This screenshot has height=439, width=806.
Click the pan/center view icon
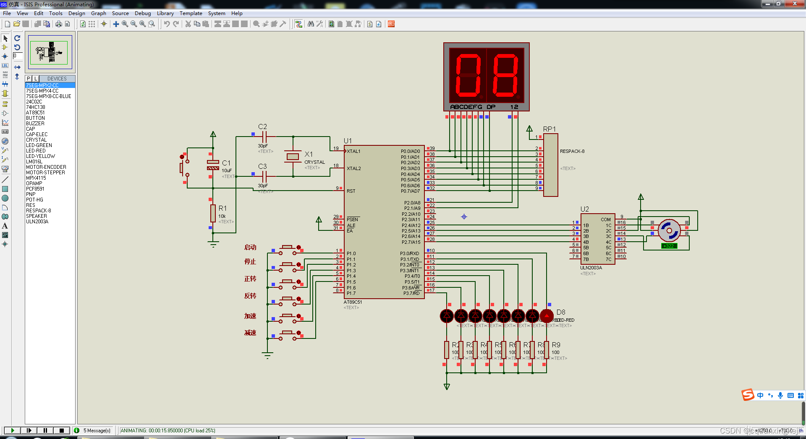coord(116,24)
